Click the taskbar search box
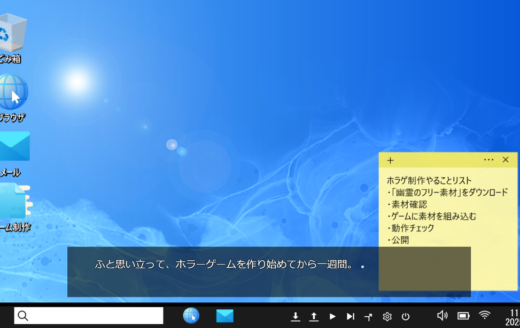 [x=89, y=316]
